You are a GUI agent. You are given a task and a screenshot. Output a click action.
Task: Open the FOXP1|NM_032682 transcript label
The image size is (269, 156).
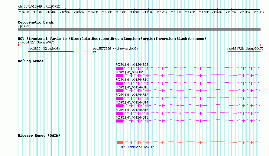pos(129,72)
